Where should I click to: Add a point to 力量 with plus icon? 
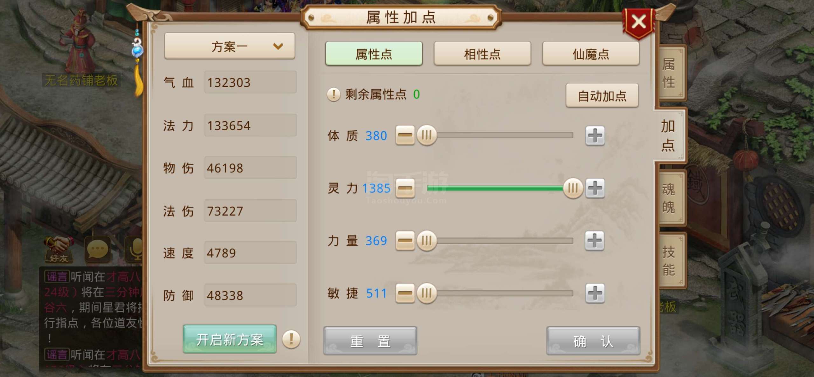pos(595,240)
